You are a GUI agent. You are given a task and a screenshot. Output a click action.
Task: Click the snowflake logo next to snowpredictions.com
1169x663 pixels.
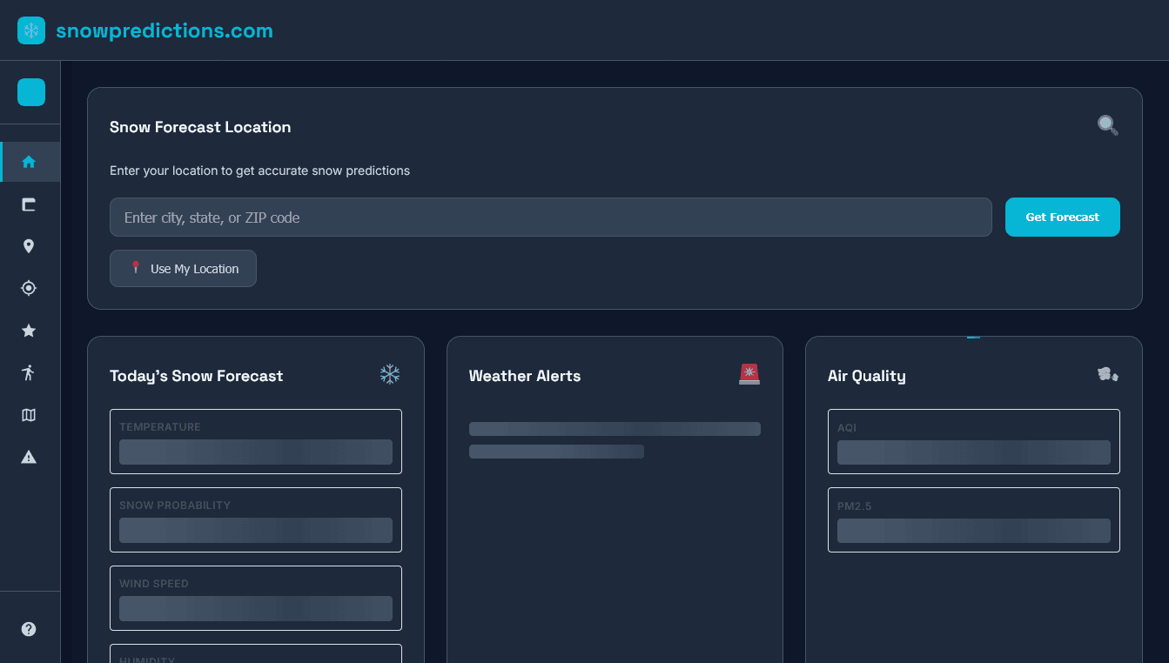pyautogui.click(x=30, y=30)
